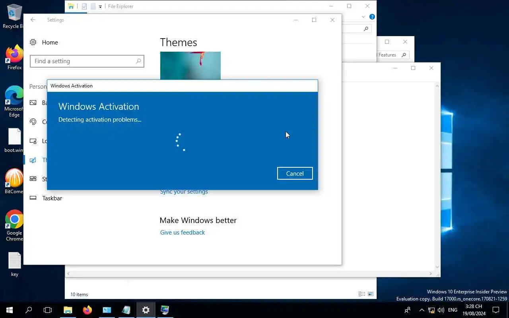
Task: Switch to Settings gear on the taskbar
Action: [x=146, y=310]
